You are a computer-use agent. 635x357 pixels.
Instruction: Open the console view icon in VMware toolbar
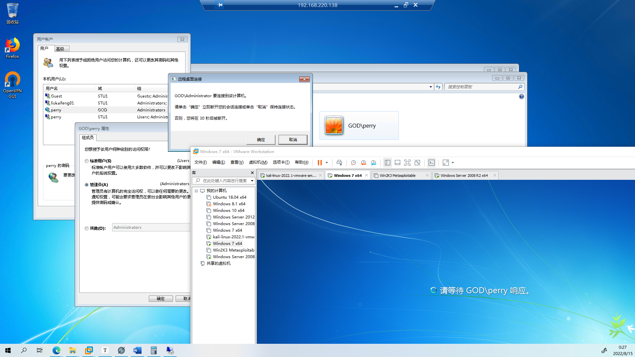tap(432, 163)
